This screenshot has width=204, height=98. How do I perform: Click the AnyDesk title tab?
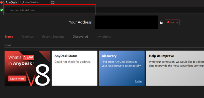point(11,2)
